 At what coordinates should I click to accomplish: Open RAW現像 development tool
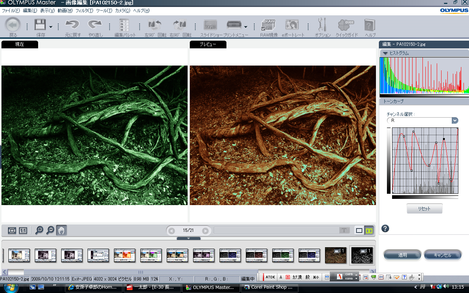[269, 25]
